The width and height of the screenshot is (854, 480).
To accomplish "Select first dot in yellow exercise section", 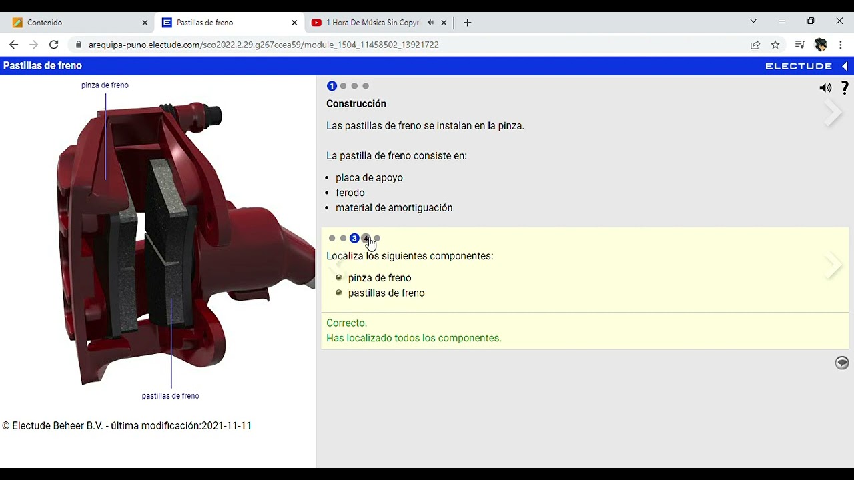I will (332, 238).
